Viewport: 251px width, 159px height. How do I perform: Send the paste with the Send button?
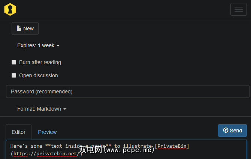click(232, 130)
